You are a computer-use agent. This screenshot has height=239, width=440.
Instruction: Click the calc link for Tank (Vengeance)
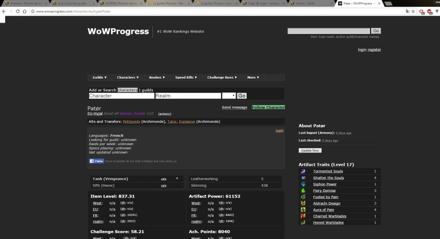[x=164, y=179]
